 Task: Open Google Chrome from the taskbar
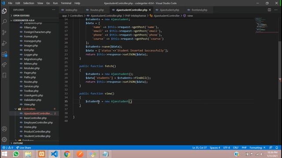point(67,154)
